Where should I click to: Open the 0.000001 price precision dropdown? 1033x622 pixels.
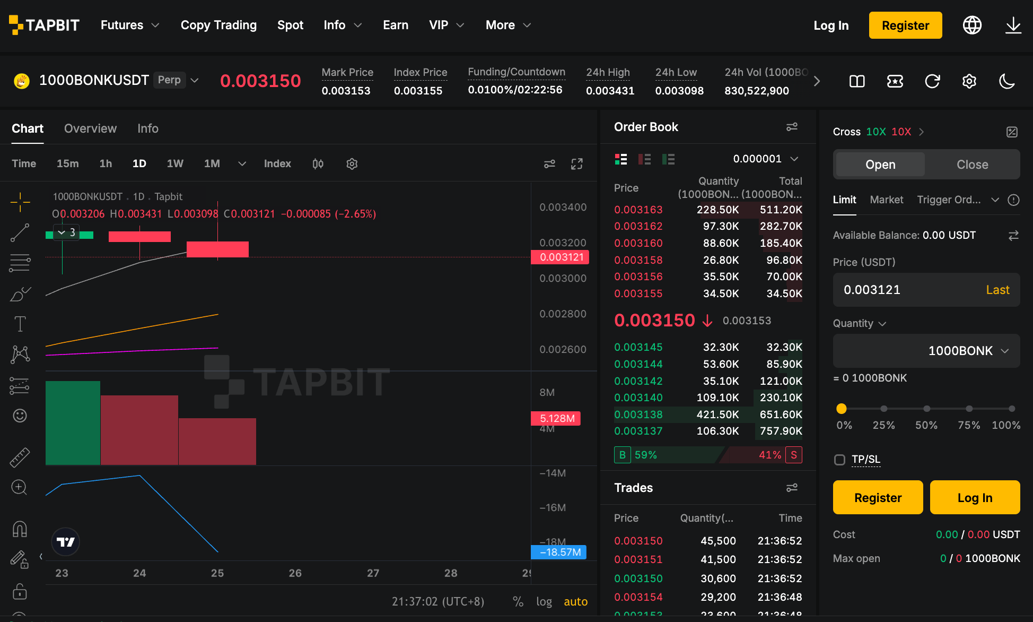(x=766, y=159)
